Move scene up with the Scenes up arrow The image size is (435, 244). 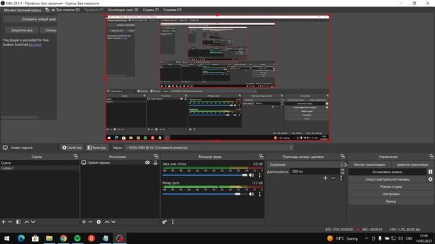pyautogui.click(x=27, y=222)
